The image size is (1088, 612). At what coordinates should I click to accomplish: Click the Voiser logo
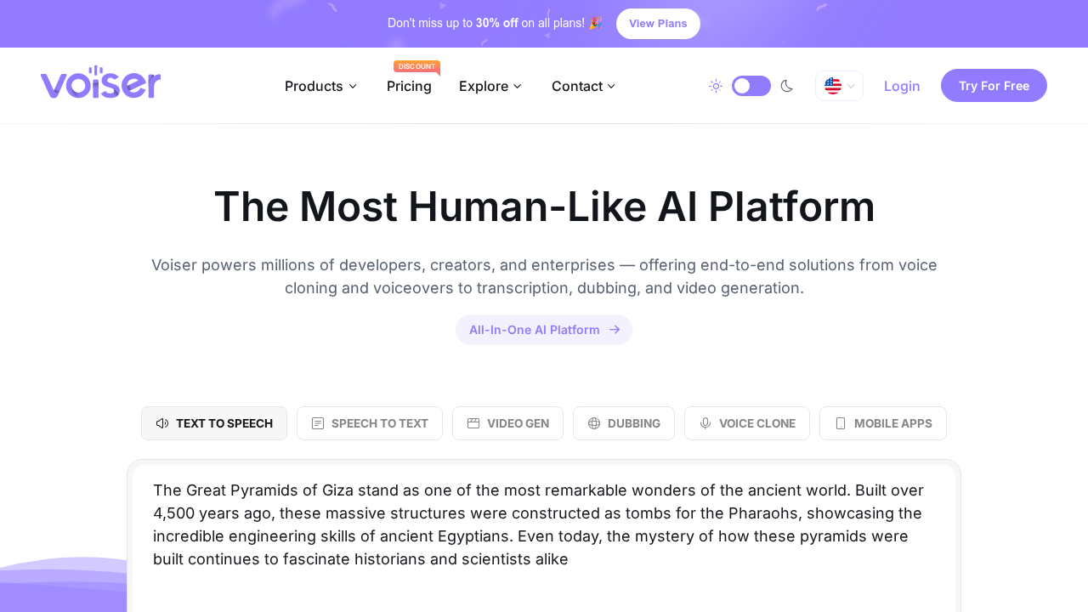click(x=100, y=82)
